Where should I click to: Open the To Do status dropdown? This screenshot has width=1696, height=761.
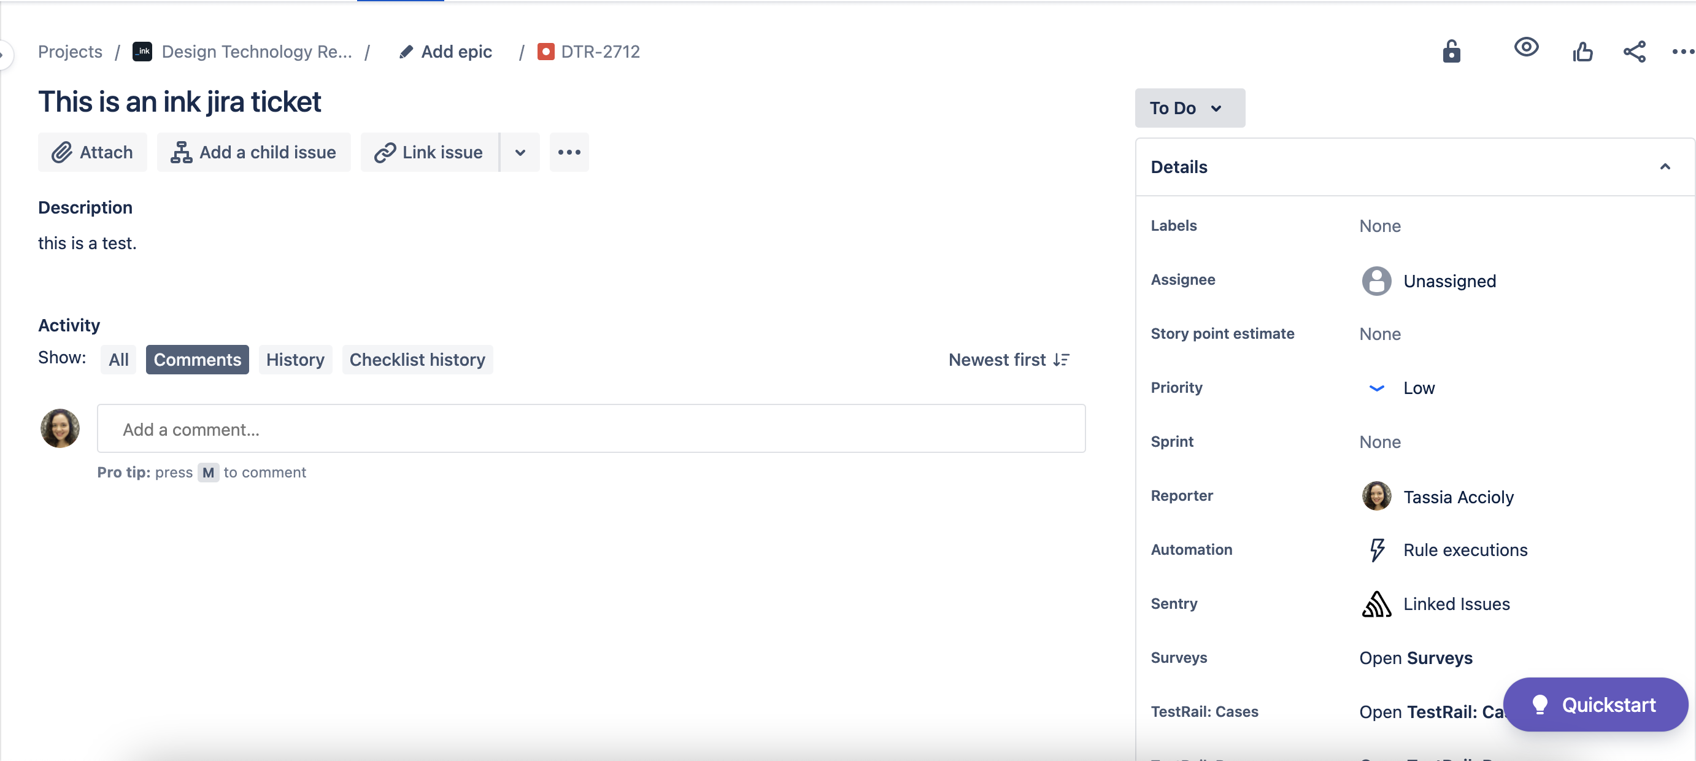[1189, 108]
